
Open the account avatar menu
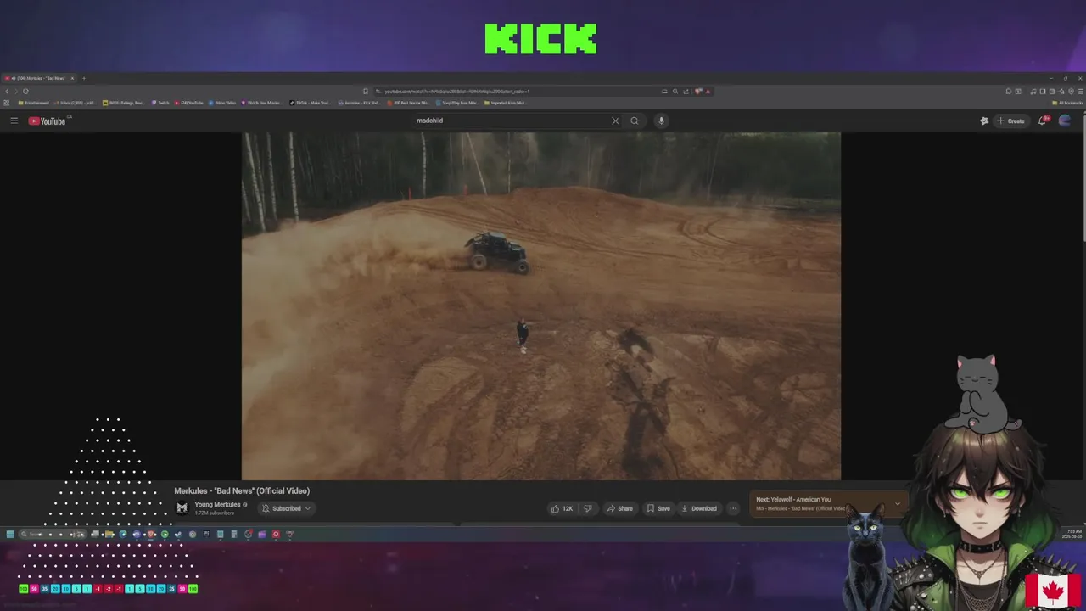click(x=1065, y=121)
